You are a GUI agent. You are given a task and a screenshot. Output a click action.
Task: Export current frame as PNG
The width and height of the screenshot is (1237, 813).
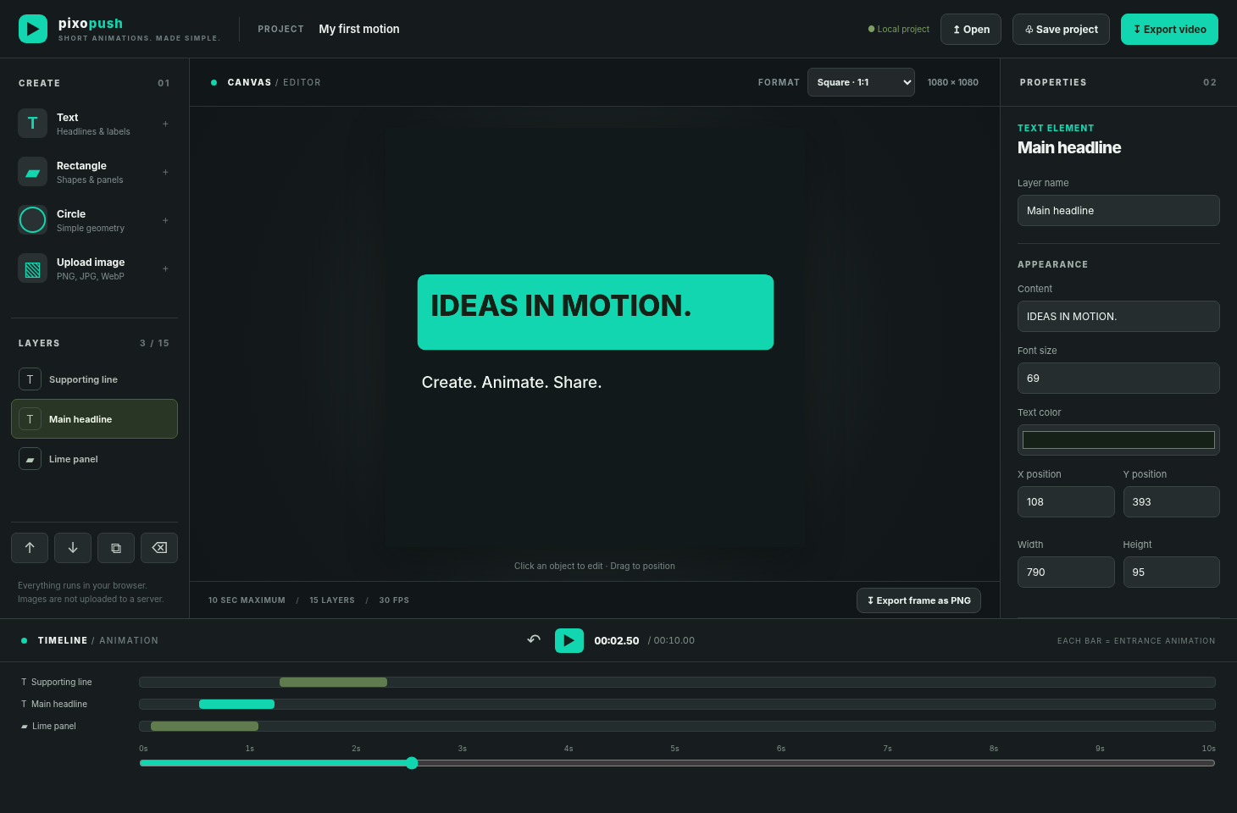click(919, 600)
